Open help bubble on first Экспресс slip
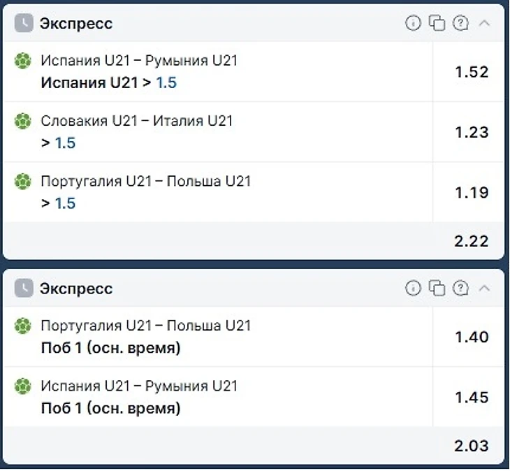This screenshot has width=510, height=471. (x=460, y=23)
